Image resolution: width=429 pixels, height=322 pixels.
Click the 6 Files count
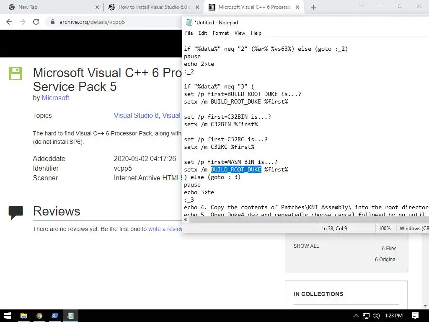[x=389, y=248]
